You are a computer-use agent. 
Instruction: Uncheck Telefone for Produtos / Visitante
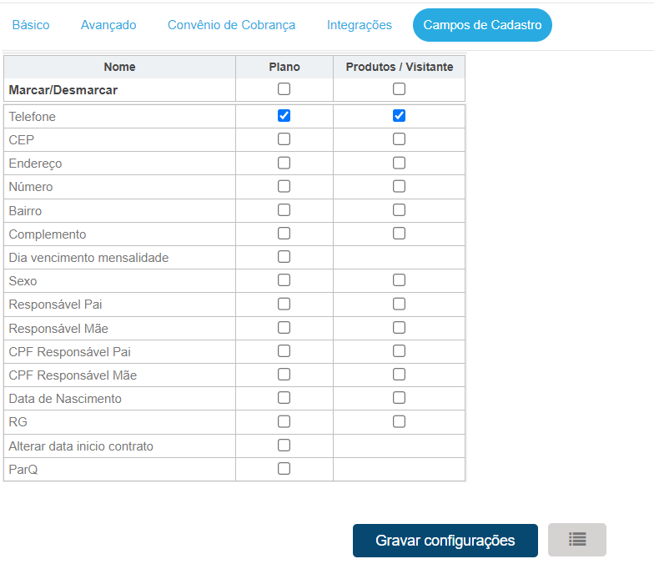(x=400, y=116)
